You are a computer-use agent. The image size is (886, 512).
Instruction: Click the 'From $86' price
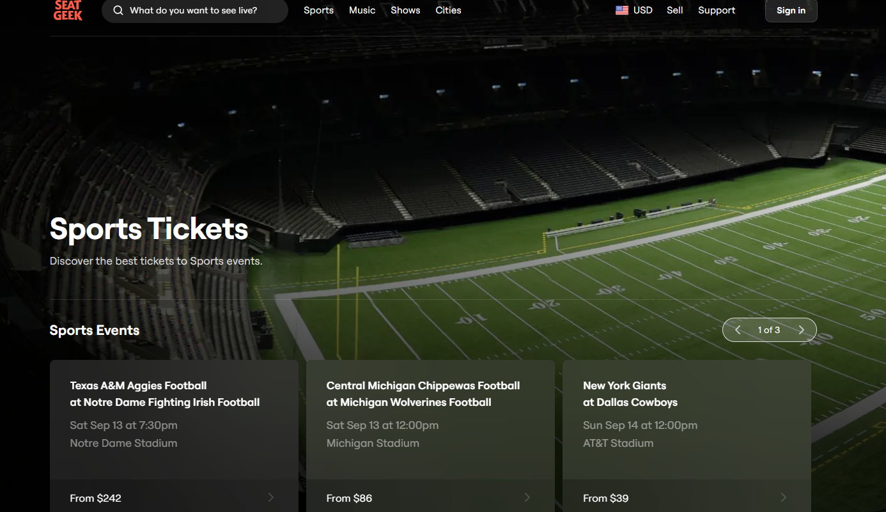[349, 498]
